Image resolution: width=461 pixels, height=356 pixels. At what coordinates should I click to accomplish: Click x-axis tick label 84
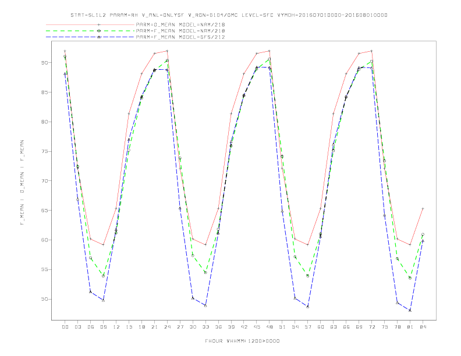click(x=423, y=327)
